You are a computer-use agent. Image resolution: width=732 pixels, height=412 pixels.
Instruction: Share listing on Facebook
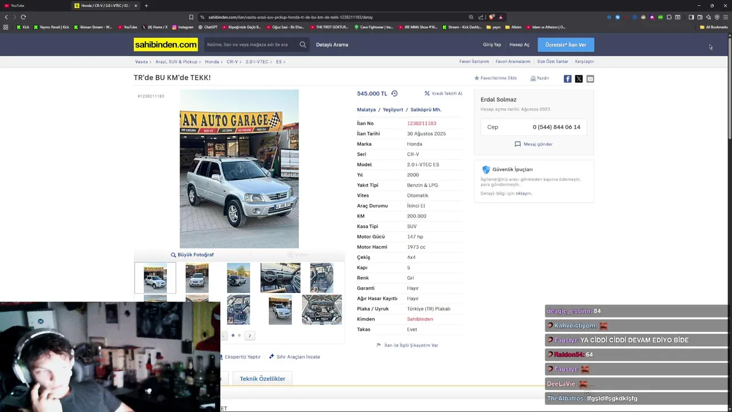pyautogui.click(x=567, y=79)
